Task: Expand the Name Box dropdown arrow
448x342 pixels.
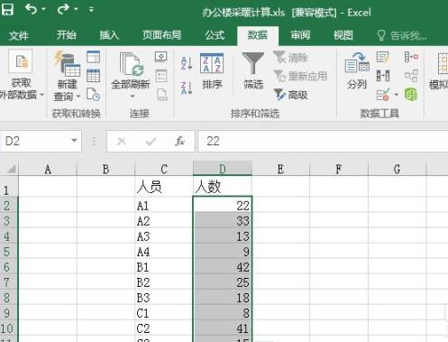Action: click(x=74, y=141)
